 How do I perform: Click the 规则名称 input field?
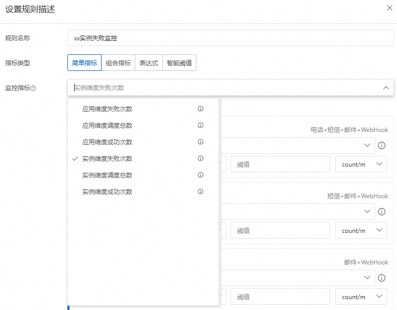tap(231, 38)
